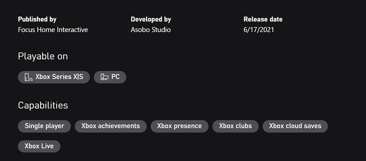Click the release date 6/17/2021
The image size is (366, 161).
(259, 30)
